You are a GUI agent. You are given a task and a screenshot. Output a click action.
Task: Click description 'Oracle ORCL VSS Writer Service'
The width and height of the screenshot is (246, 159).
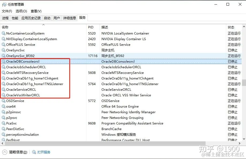[x=126, y=95]
